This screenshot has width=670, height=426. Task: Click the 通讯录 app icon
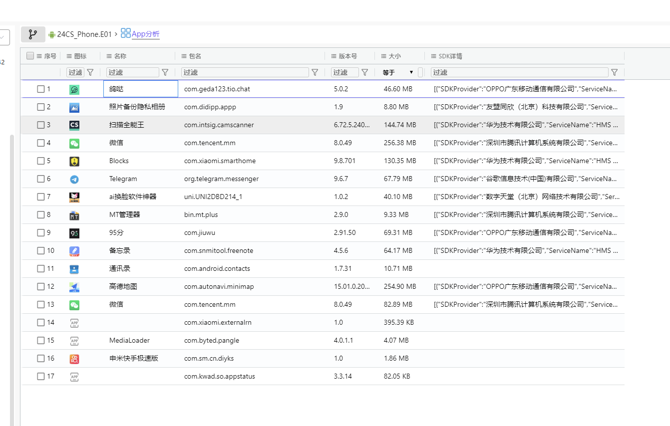point(74,269)
